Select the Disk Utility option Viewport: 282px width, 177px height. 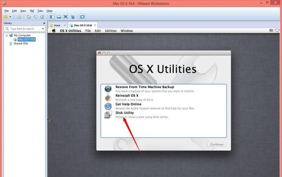tap(164, 115)
